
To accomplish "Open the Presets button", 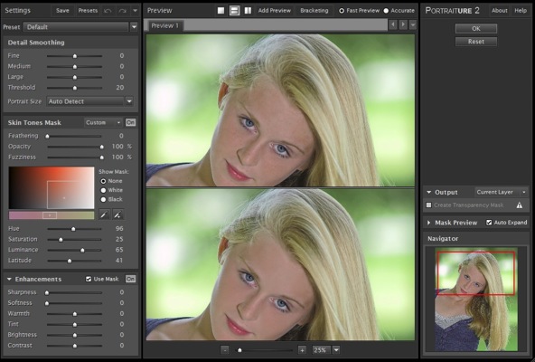I will click(x=88, y=11).
